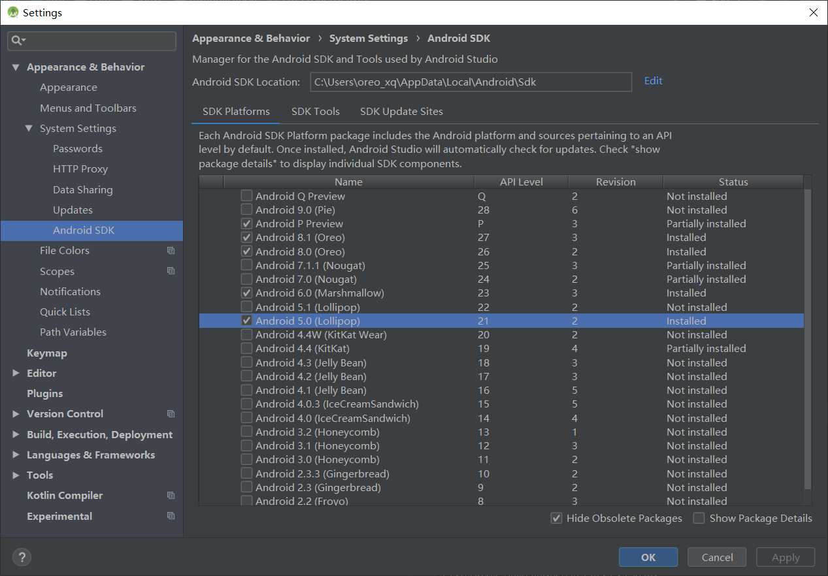Screen dimensions: 828x576
Task: Click the SDK table vertical scrollbar
Action: [808, 340]
